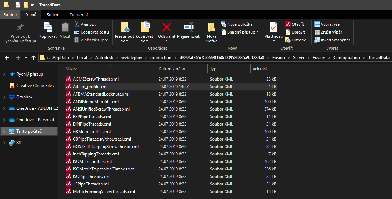Click the red Odstranit delete icon

(166, 27)
